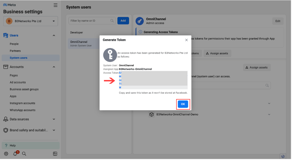Open Pages under Accounts

point(14,75)
